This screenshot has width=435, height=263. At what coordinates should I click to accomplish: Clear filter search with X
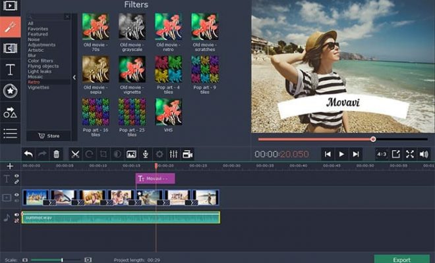pos(67,16)
